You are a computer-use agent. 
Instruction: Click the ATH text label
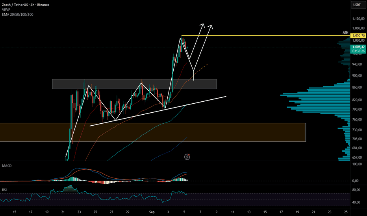(x=345, y=33)
